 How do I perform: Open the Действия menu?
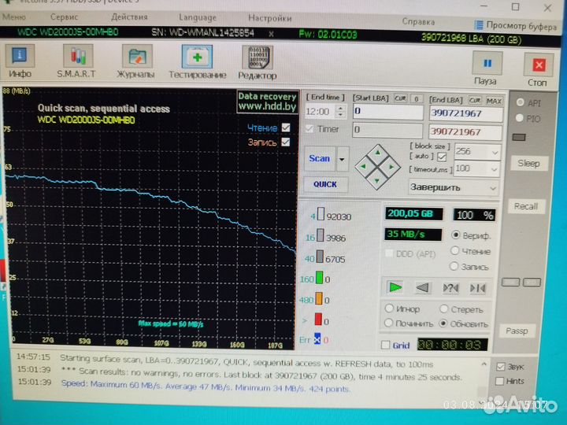pos(129,17)
